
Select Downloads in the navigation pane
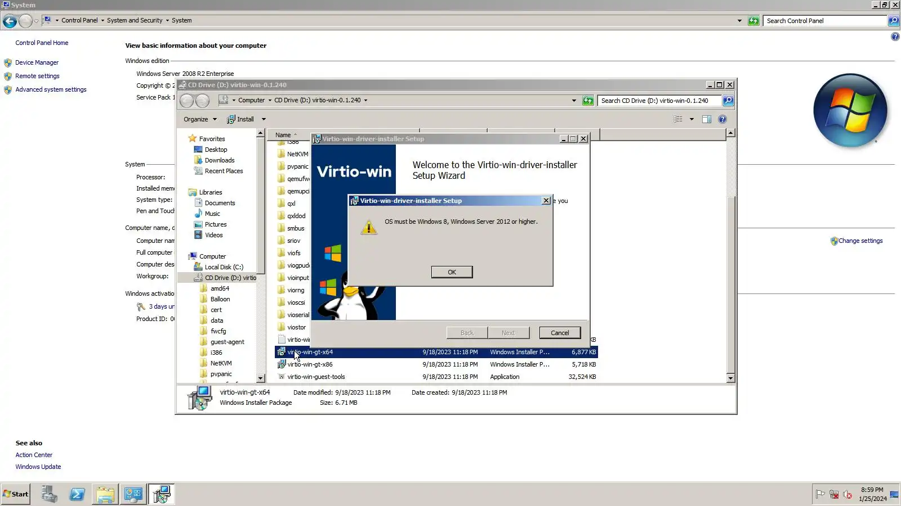point(220,160)
